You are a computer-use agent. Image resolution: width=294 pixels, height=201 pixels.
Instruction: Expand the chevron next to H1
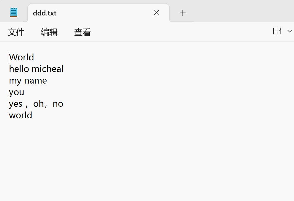[290, 32]
